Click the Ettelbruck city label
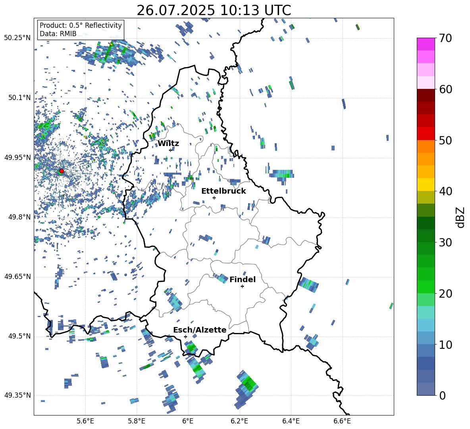 [x=223, y=191]
